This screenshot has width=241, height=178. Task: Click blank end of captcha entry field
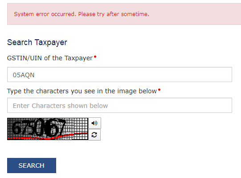(169, 105)
